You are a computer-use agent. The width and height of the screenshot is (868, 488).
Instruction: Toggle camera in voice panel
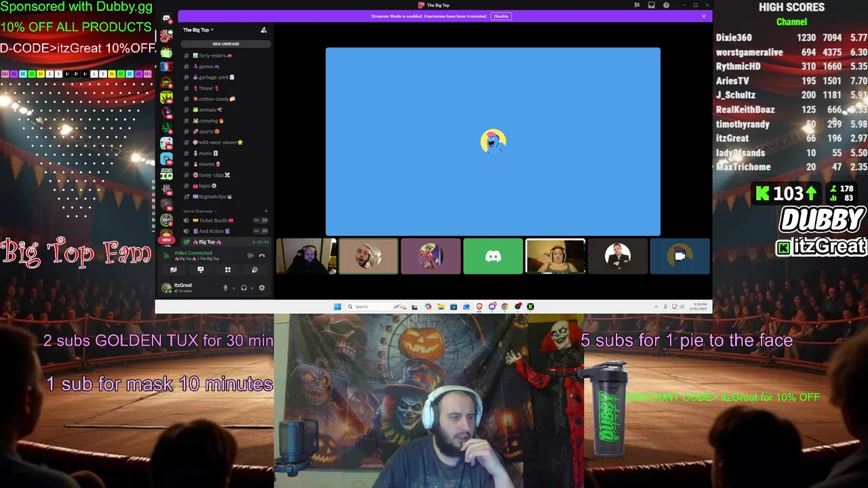(x=174, y=270)
